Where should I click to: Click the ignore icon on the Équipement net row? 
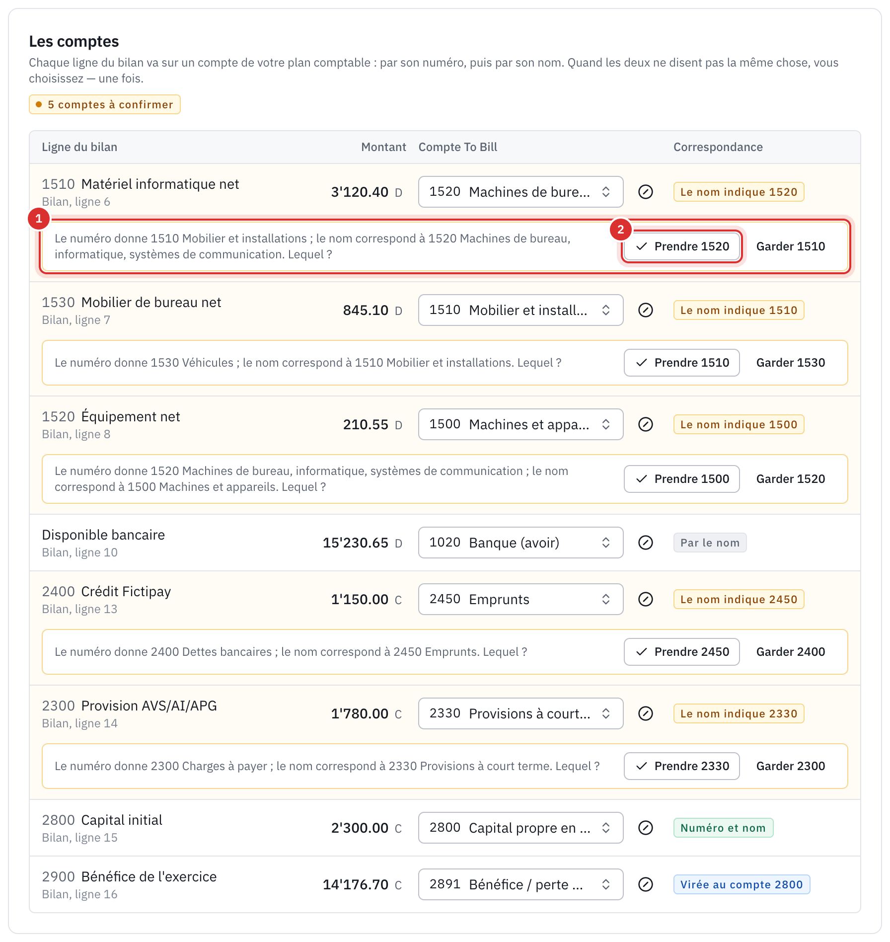tap(645, 424)
